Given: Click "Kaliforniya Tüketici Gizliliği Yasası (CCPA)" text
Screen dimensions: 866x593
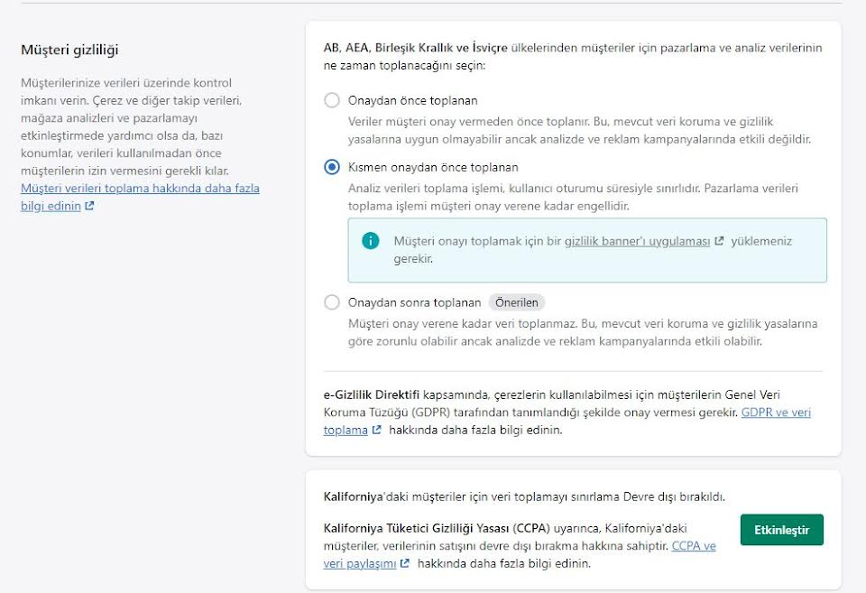Looking at the screenshot, I should pyautogui.click(x=437, y=528).
